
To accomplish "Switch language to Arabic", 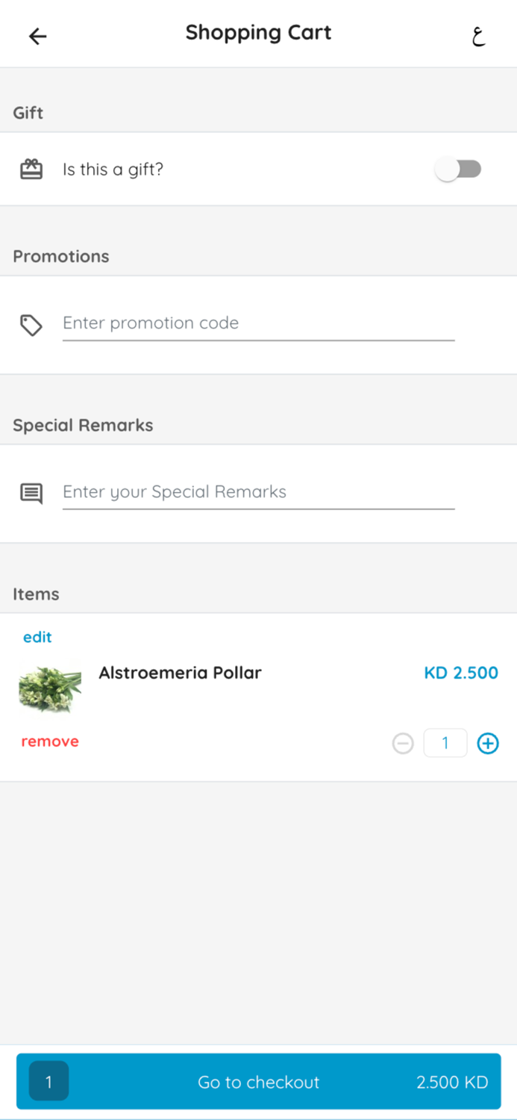I will (478, 36).
